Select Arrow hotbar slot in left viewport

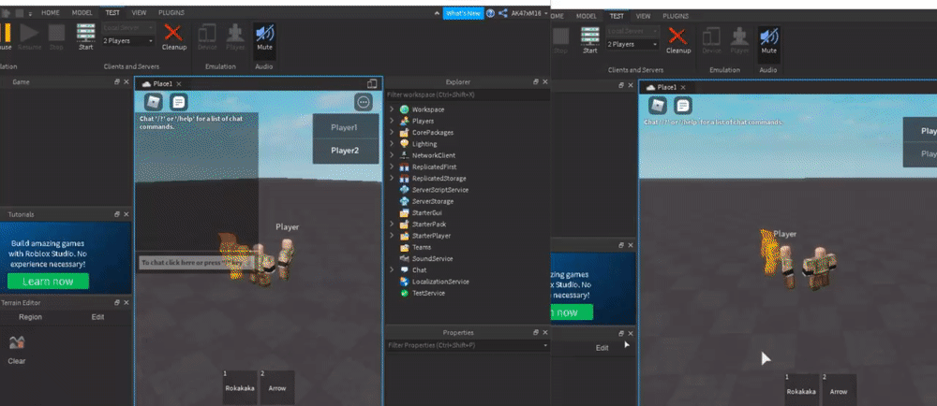click(276, 387)
